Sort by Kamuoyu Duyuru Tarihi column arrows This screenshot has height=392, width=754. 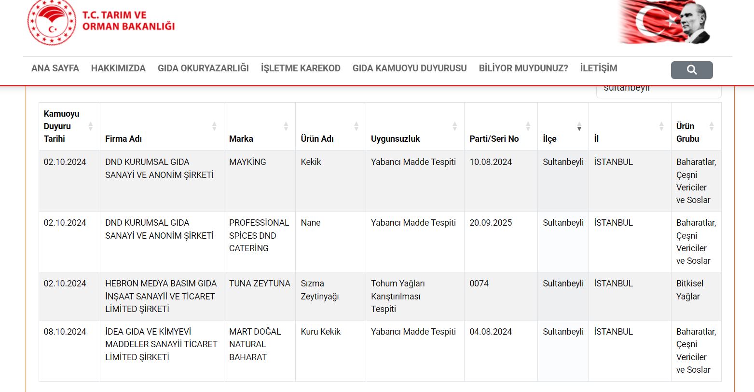click(x=90, y=126)
